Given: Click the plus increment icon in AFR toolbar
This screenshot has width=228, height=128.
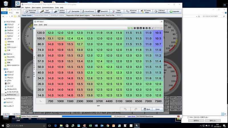Looking at the screenshot, I should [146, 28].
